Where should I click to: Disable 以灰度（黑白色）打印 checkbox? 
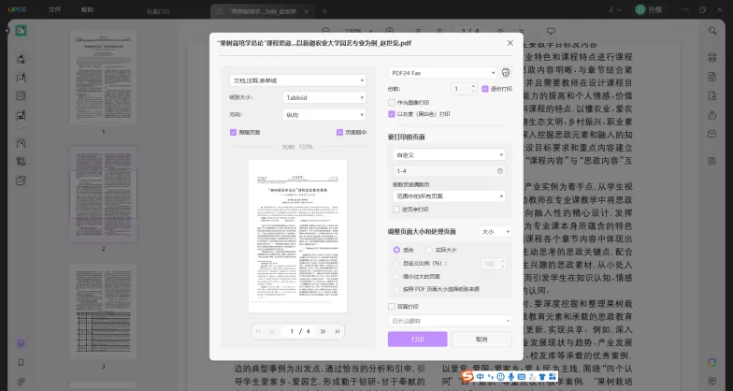pyautogui.click(x=392, y=114)
